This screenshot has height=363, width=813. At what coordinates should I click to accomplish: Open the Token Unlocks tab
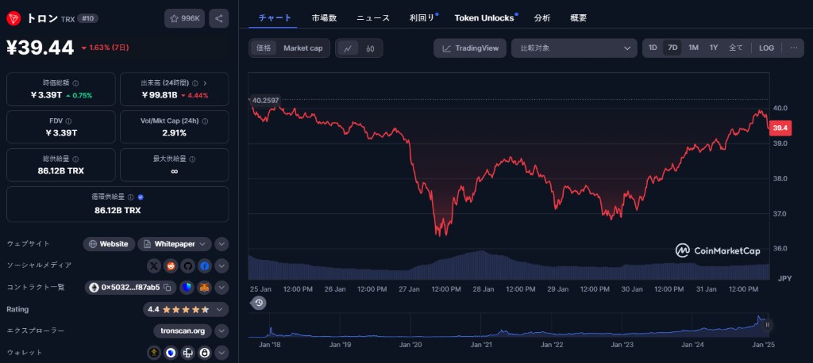[x=485, y=17]
